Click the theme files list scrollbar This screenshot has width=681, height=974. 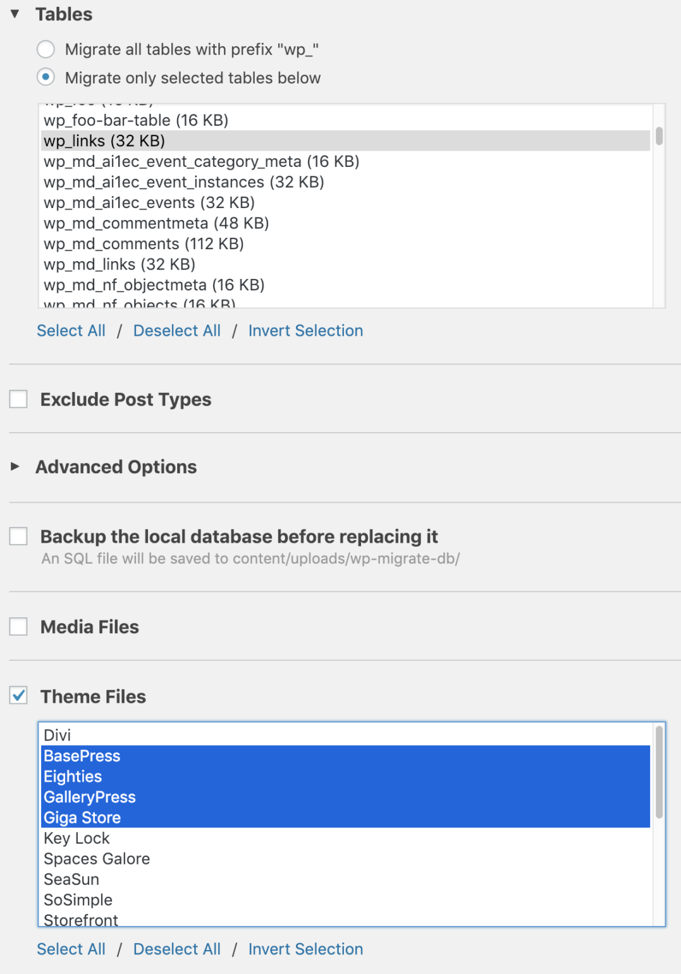659,773
